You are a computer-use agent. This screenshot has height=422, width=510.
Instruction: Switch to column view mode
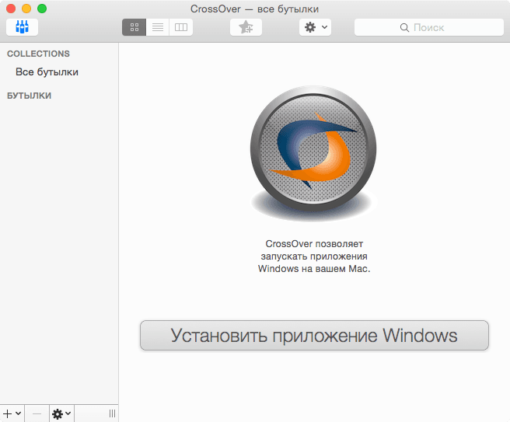click(181, 27)
